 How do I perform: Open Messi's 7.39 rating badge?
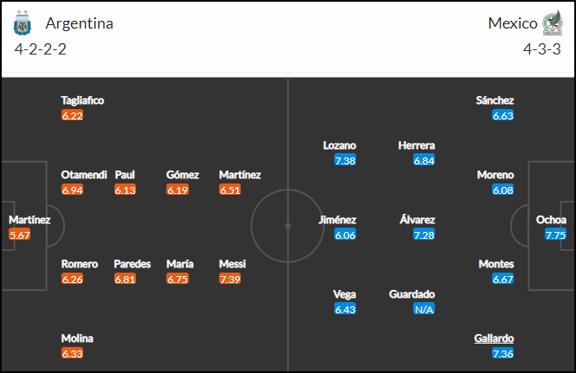pos(230,279)
